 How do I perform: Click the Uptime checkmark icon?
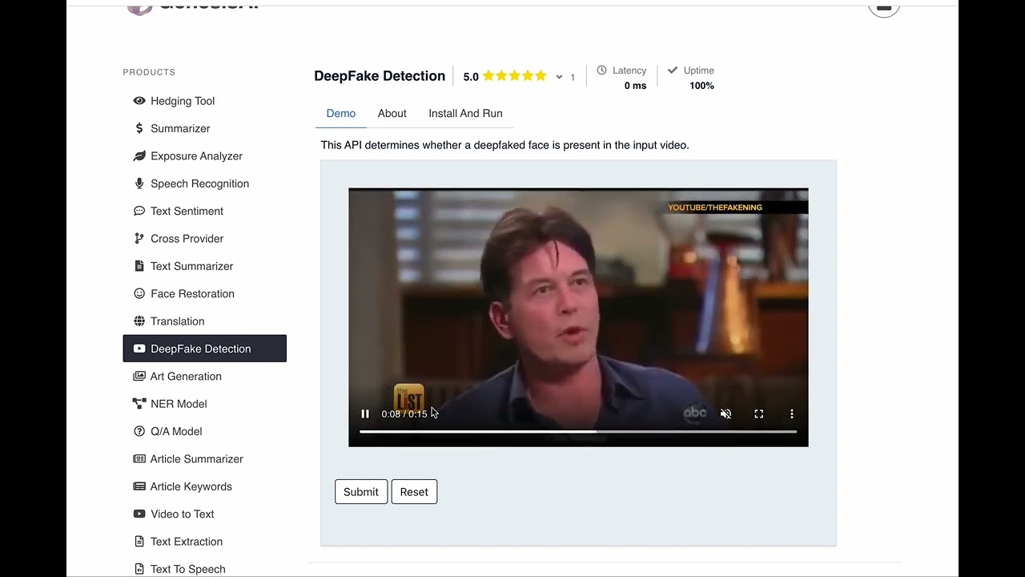pos(673,71)
